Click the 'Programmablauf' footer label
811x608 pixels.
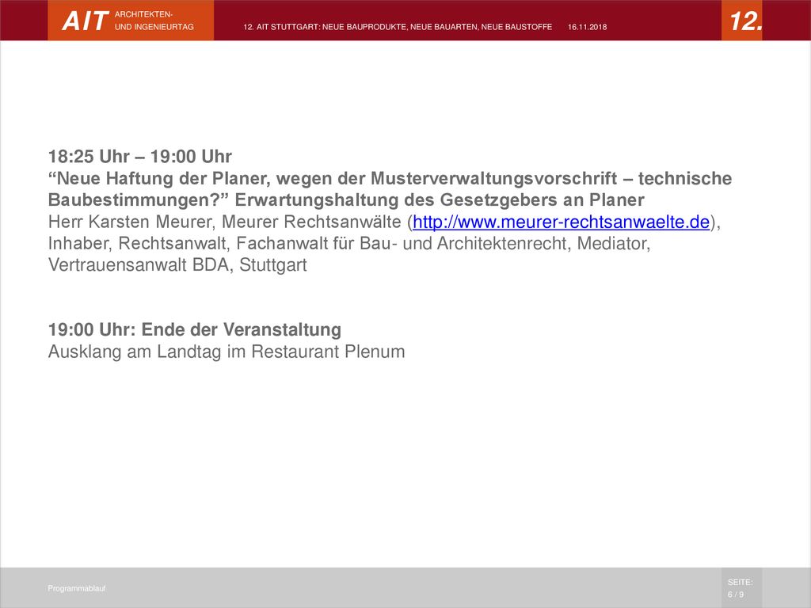77,588
